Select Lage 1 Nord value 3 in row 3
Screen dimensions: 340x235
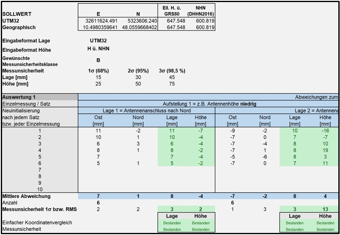pyautogui.click(x=138, y=144)
